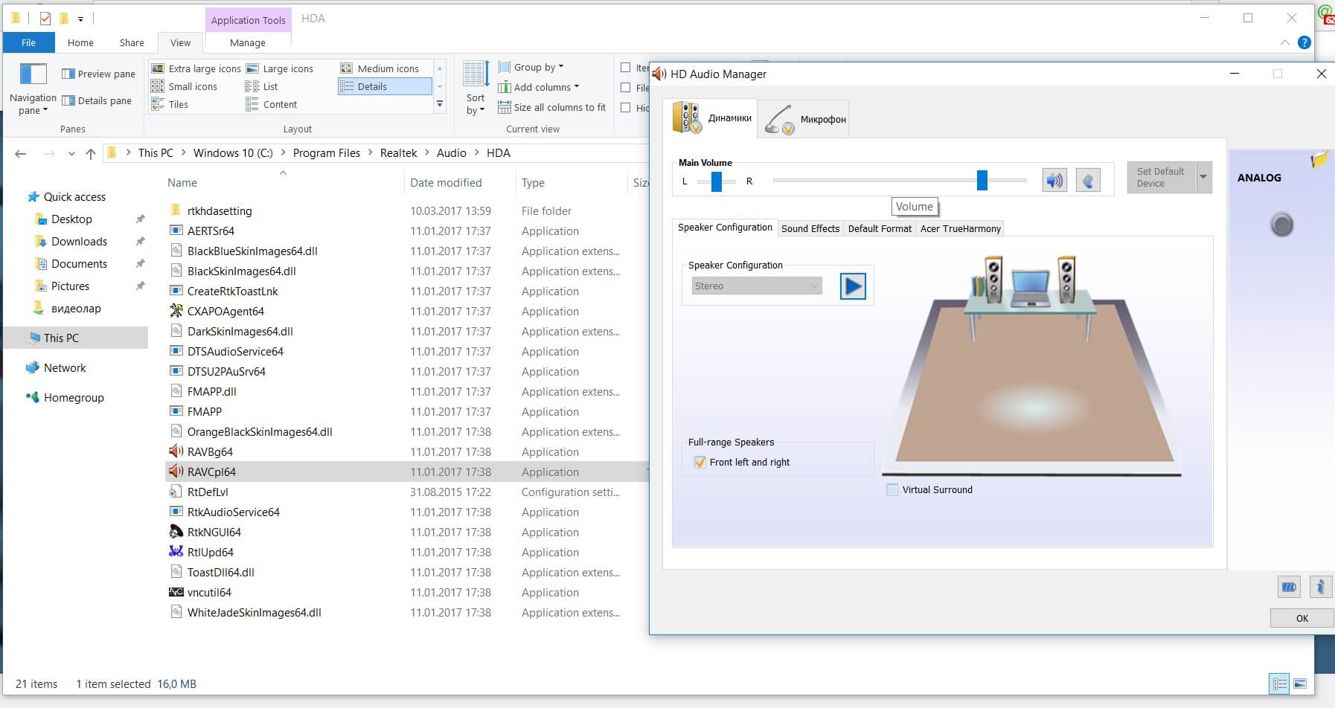This screenshot has height=708, width=1335.
Task: Mute speakers with the volume icon button
Action: tap(1054, 180)
